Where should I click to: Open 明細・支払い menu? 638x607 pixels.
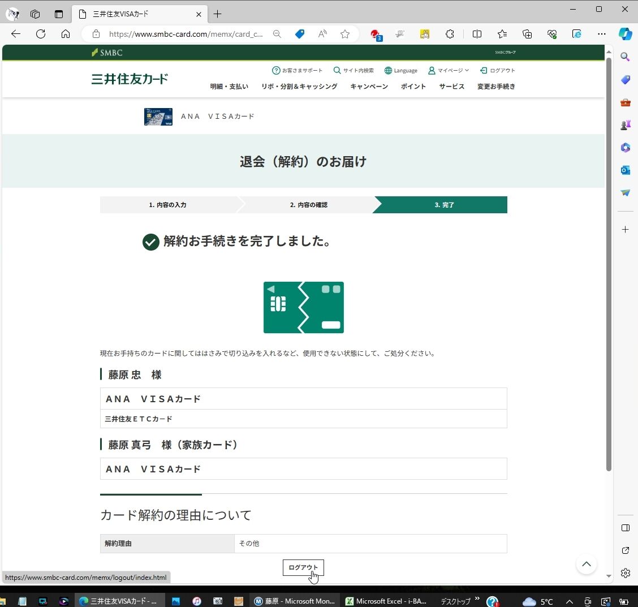tap(229, 86)
